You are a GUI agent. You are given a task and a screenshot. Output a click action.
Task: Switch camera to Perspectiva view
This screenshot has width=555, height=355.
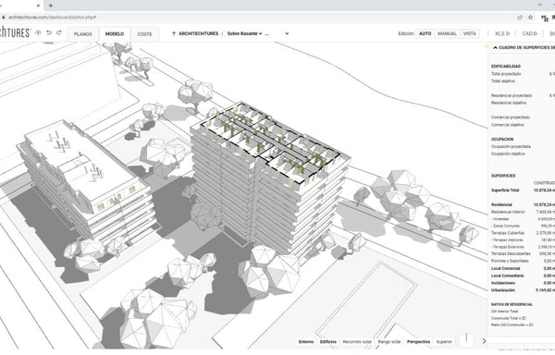tap(418, 341)
